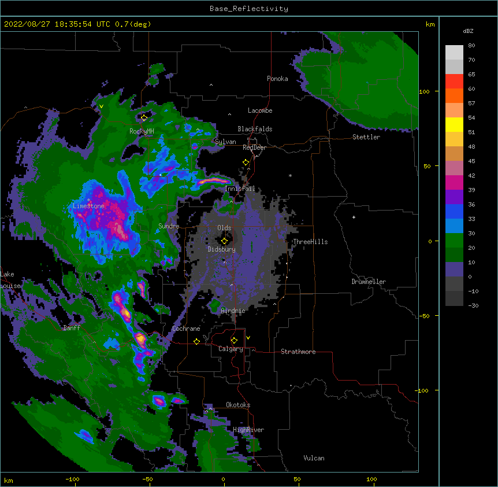Click the royal blue 33–36 dBZ legend swatch
Screen dimensions: 498x487
tap(454, 211)
